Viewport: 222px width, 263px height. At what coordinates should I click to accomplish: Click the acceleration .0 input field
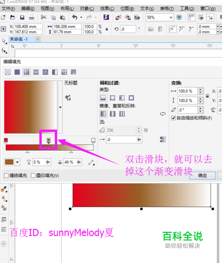124,139
